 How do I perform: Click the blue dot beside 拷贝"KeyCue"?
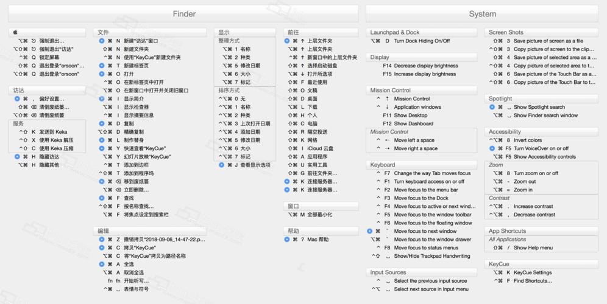[101, 247]
